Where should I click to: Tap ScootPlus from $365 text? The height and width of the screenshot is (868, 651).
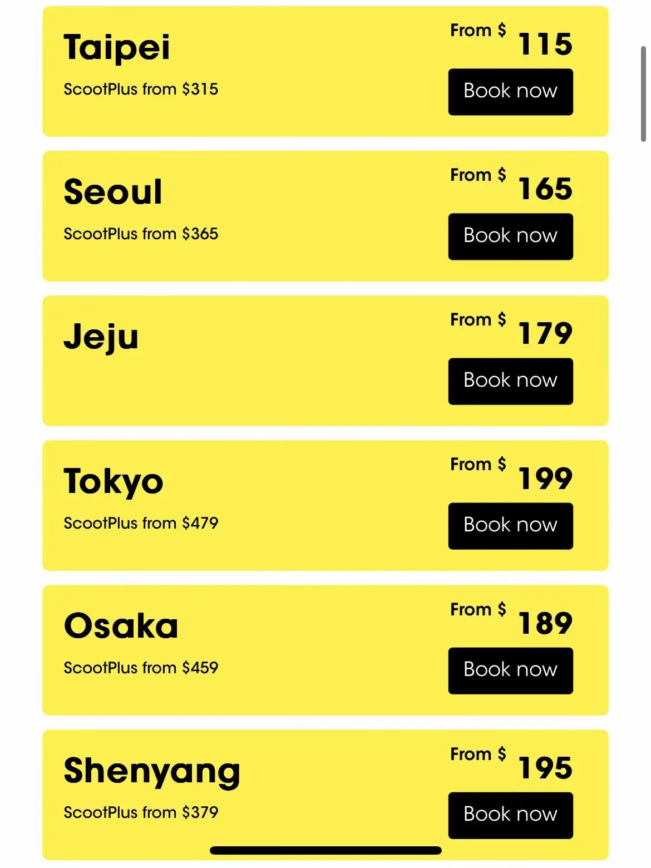tap(141, 234)
